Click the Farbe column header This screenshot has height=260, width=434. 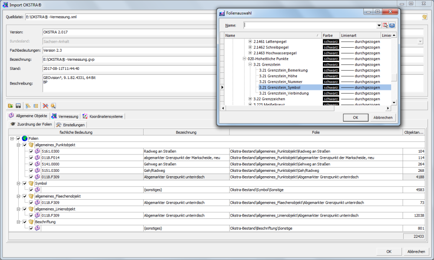click(x=331, y=36)
